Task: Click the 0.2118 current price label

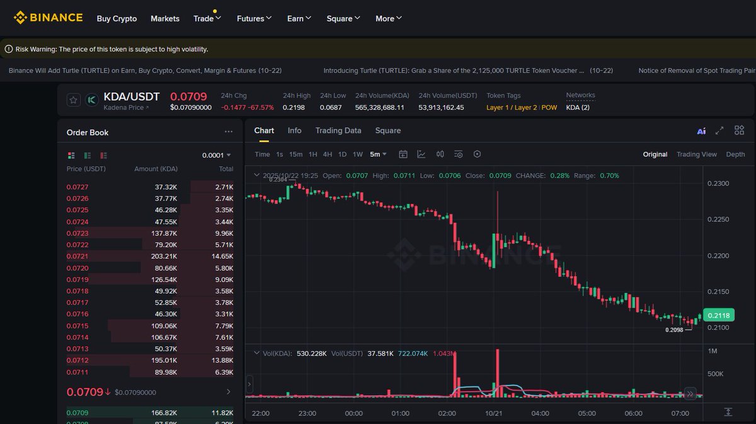Action: 718,316
